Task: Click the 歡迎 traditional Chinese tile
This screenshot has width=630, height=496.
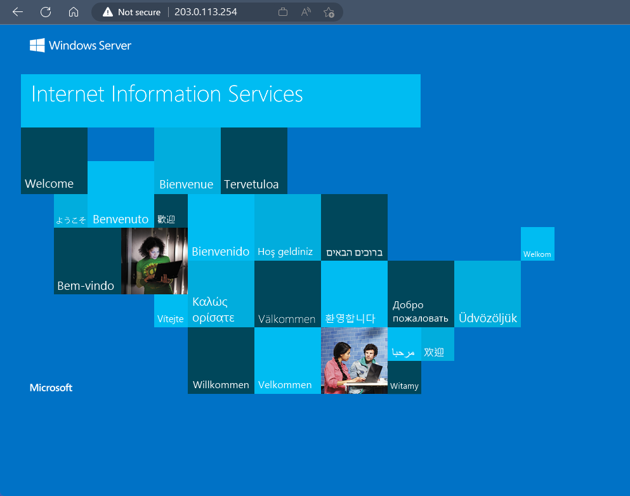Action: [171, 211]
